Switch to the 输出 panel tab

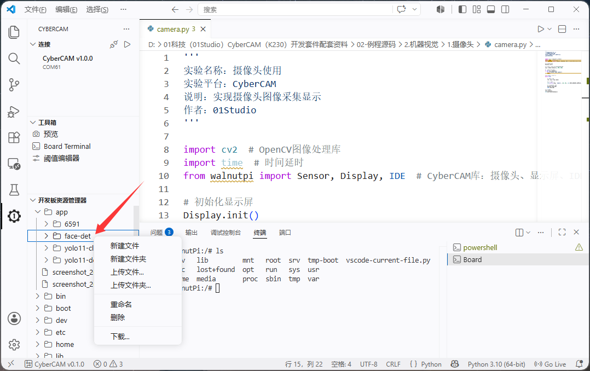191,233
